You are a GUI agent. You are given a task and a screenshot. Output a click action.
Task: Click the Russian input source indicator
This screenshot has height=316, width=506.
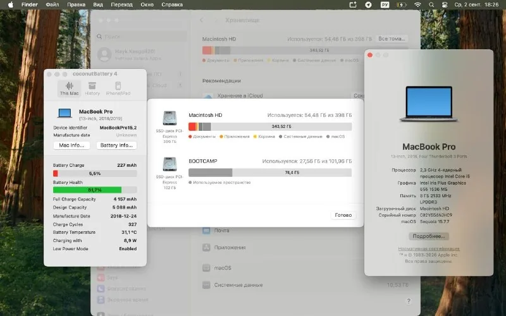(385, 4)
